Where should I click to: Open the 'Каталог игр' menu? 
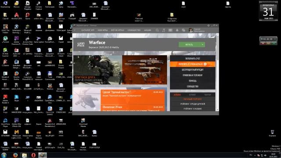(88, 30)
